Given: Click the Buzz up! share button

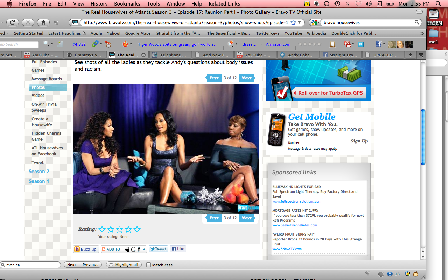Looking at the screenshot, I should pyautogui.click(x=86, y=249).
